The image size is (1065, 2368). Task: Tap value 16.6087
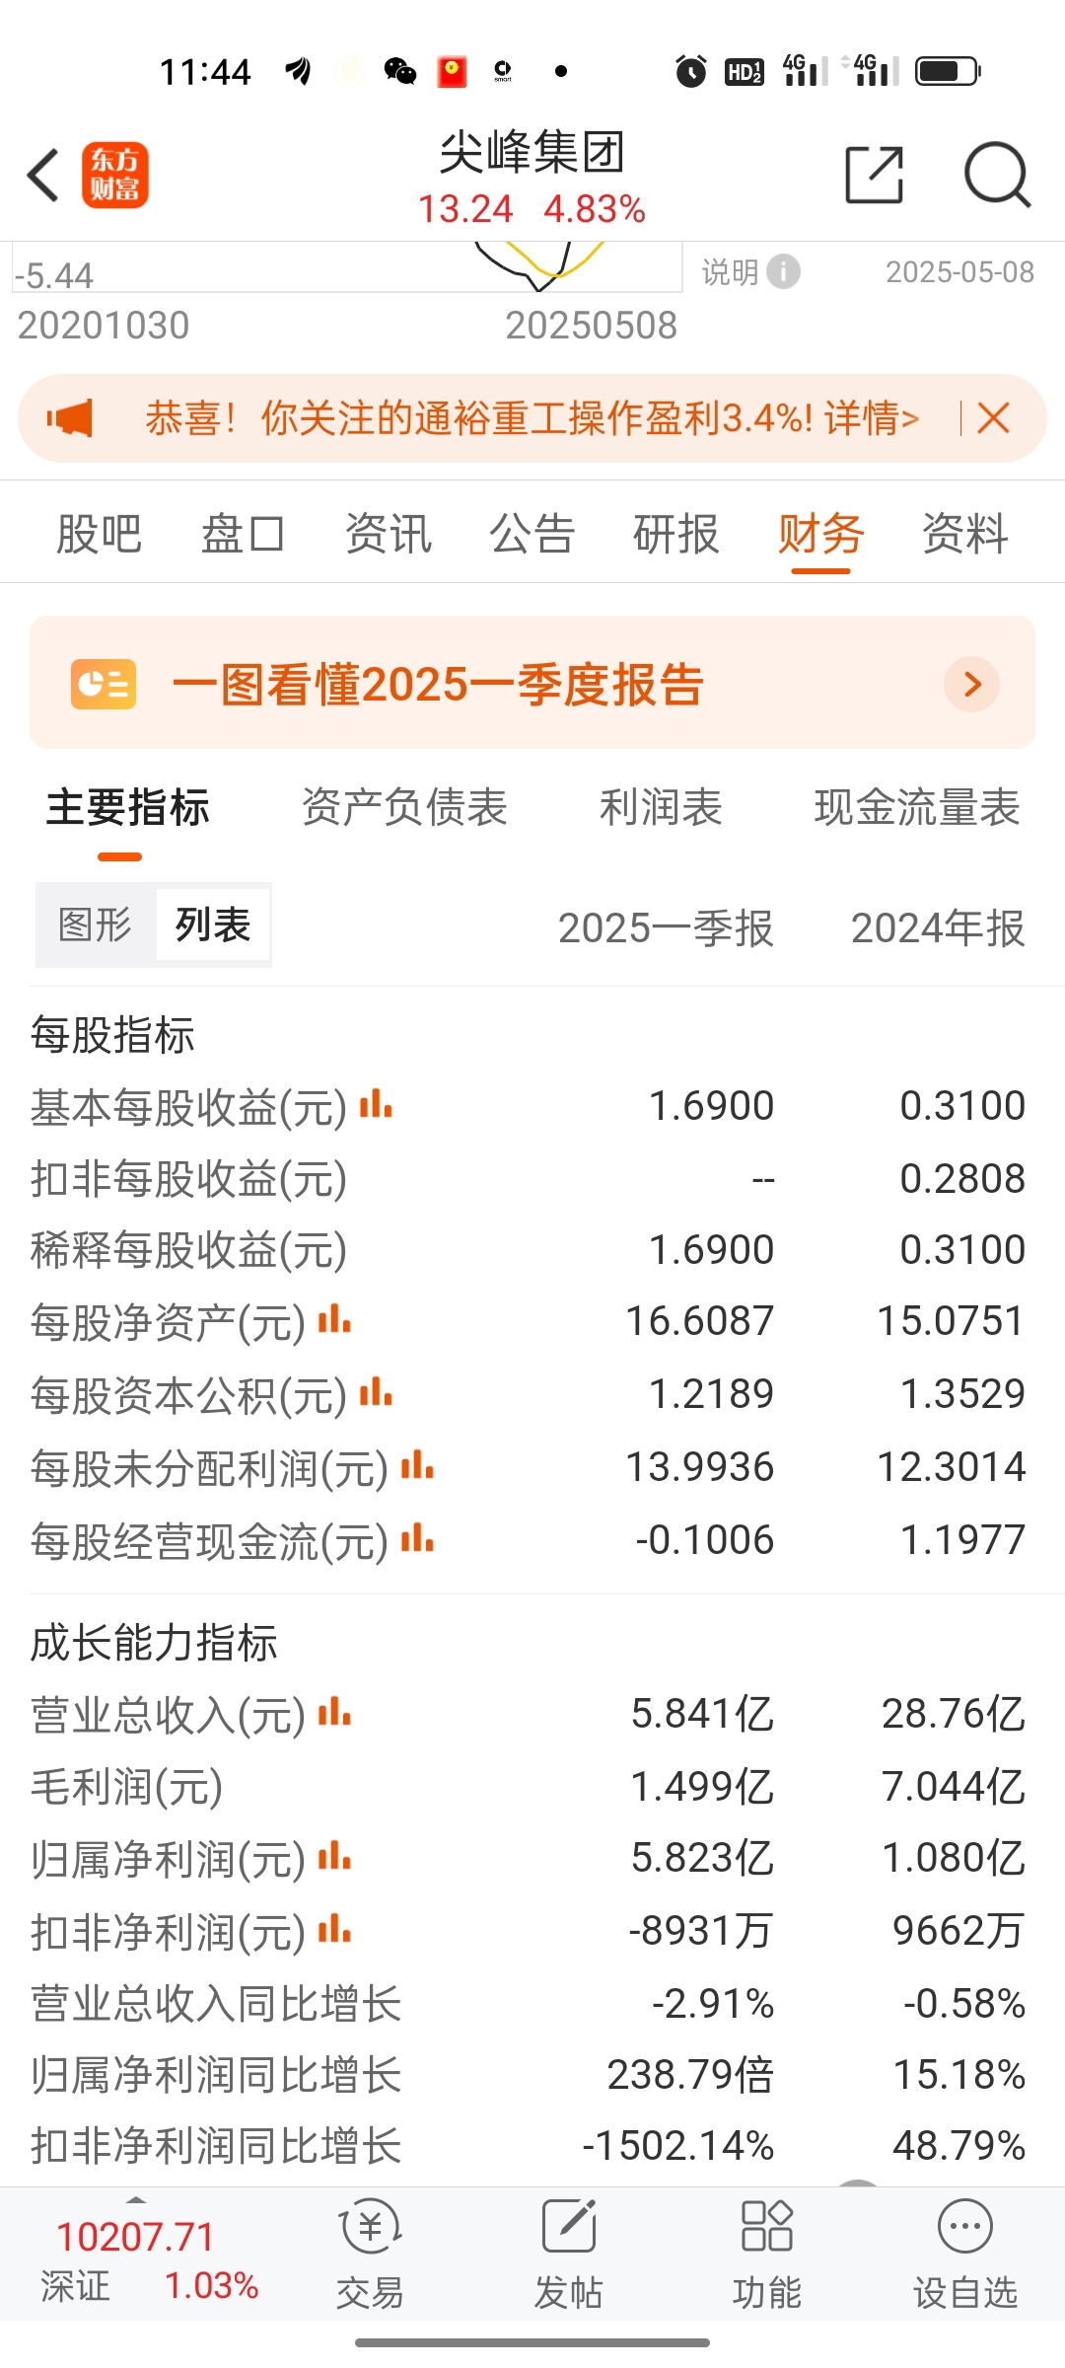point(700,1321)
